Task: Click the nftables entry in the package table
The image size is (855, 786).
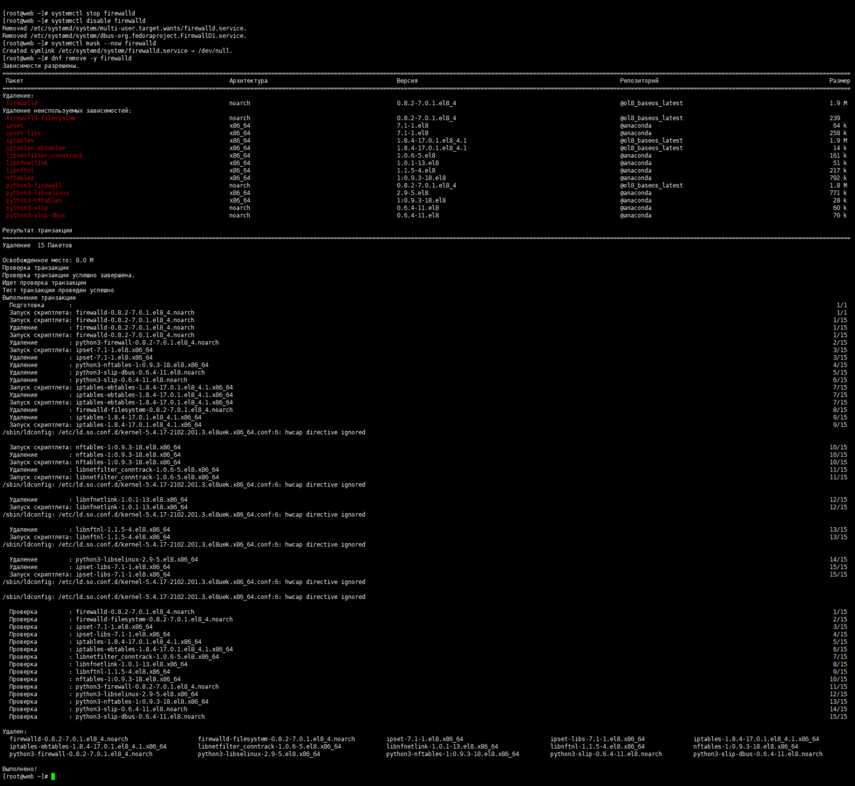Action: 19,178
